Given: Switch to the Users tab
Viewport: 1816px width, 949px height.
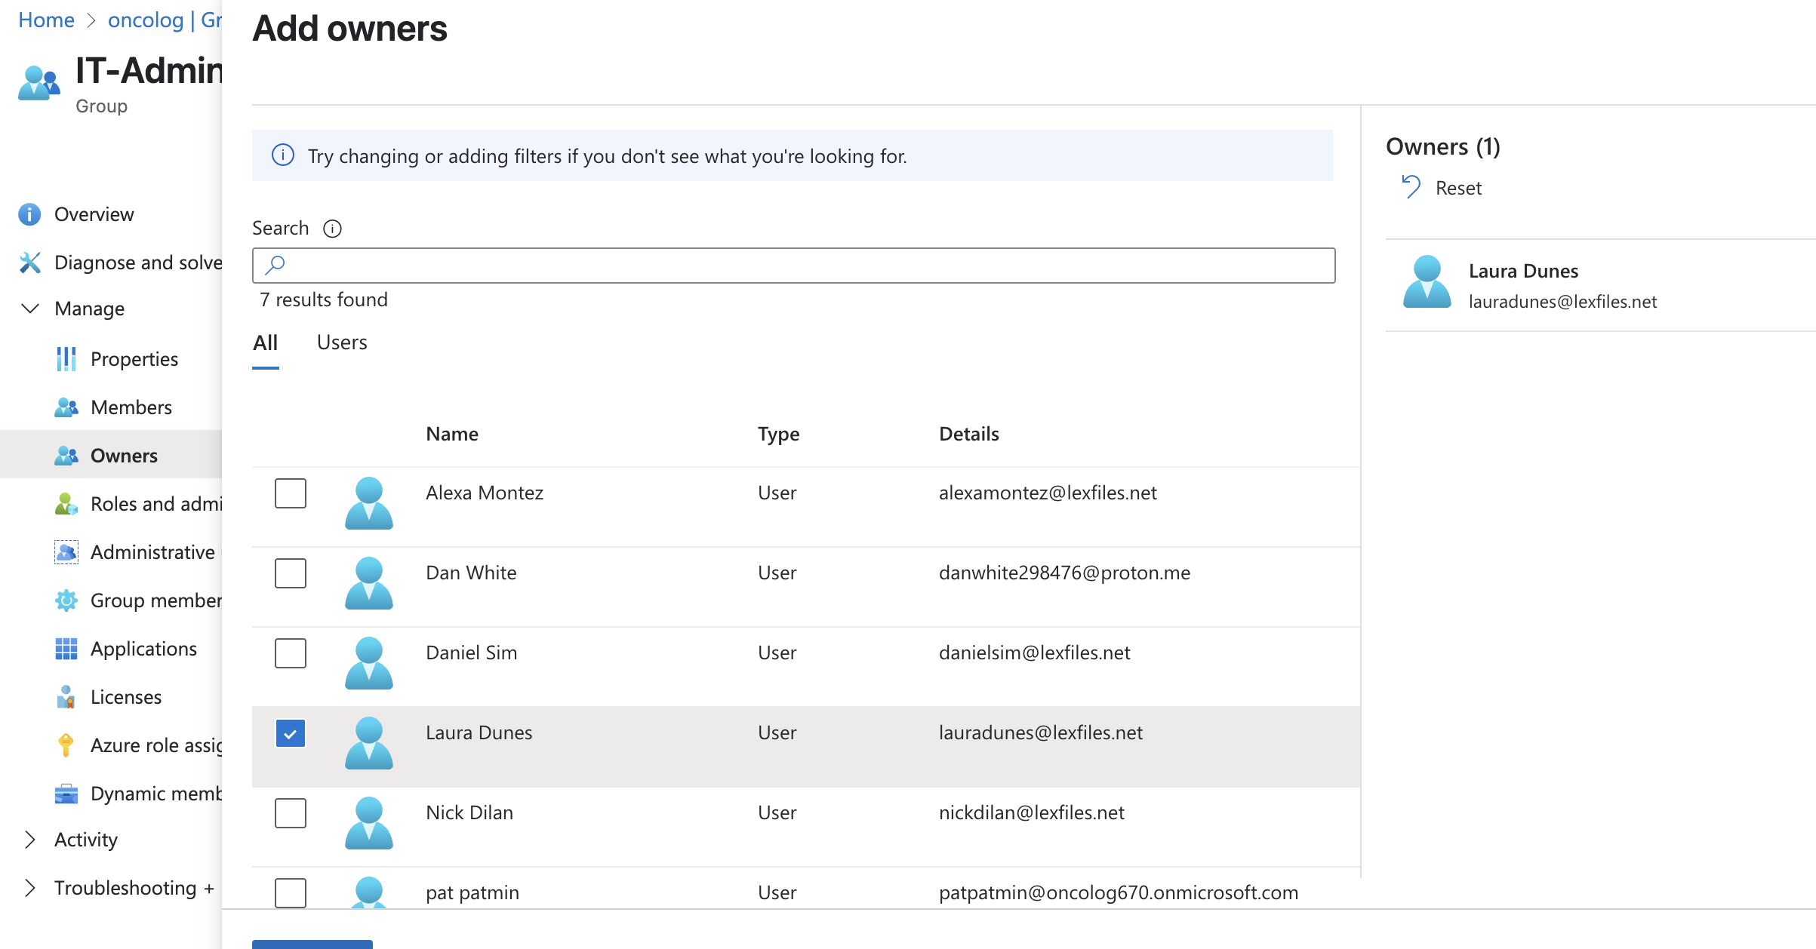Looking at the screenshot, I should pos(342,342).
